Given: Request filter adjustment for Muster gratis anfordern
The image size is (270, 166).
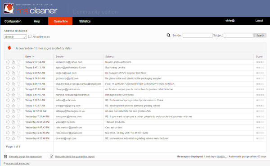Looking at the screenshot, I should (18, 62).
